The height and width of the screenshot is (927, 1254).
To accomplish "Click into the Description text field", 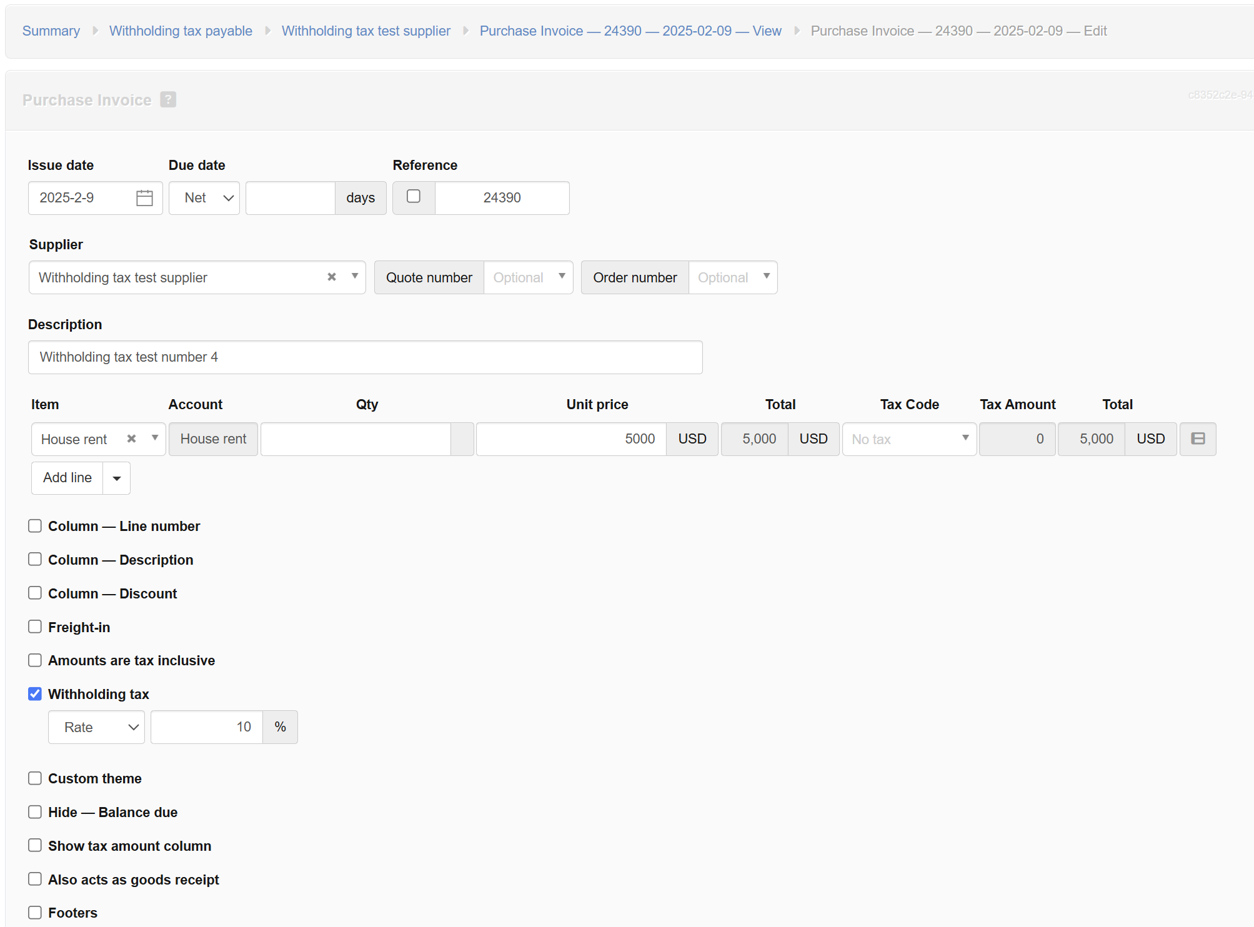I will pos(365,357).
